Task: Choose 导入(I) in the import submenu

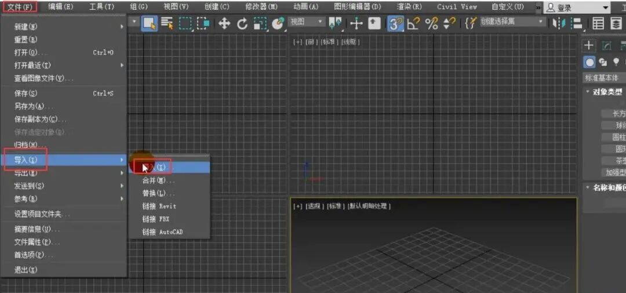Action: (x=170, y=168)
